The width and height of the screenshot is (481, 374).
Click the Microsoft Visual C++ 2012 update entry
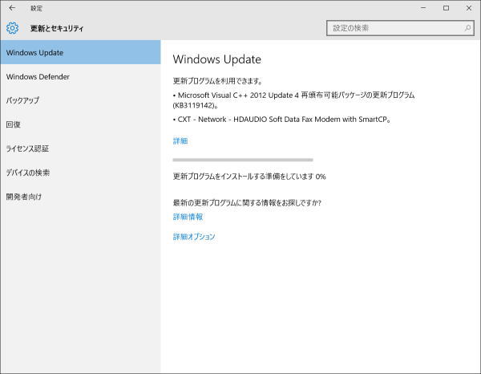click(x=294, y=100)
